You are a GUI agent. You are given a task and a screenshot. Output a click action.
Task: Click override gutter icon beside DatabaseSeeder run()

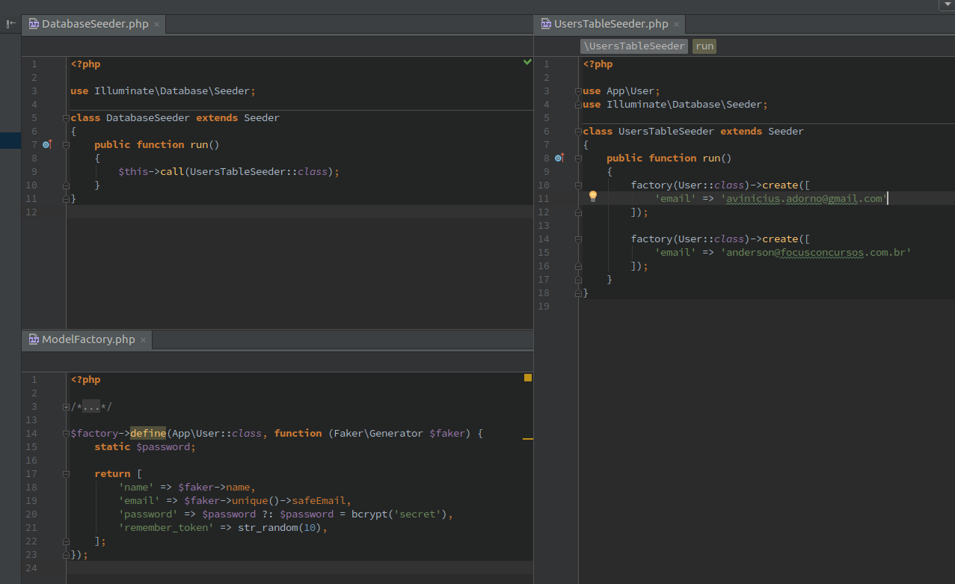point(46,144)
